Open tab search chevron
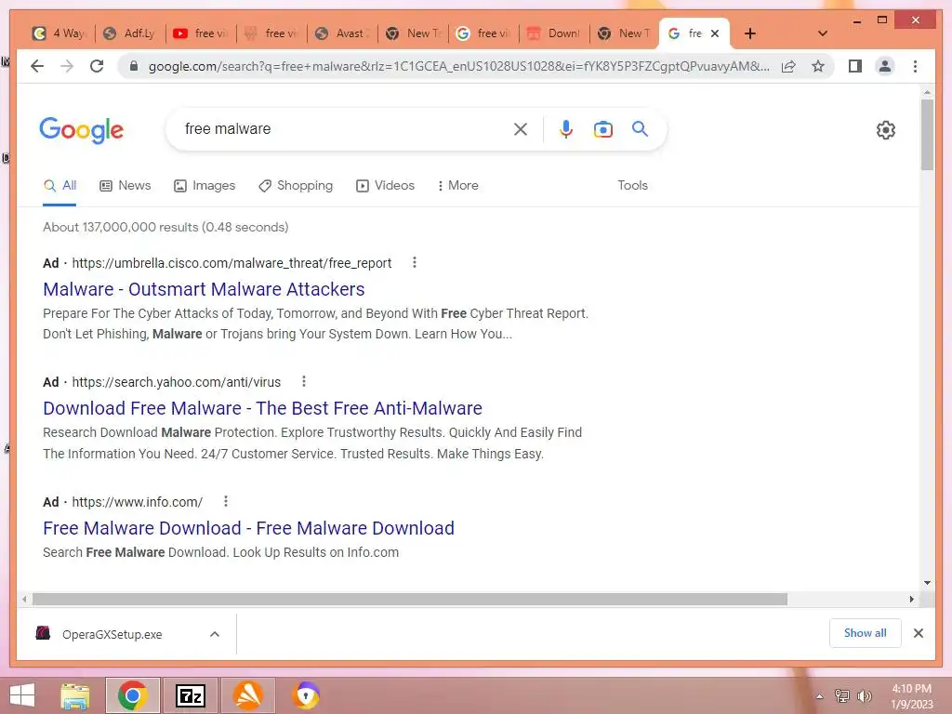The height and width of the screenshot is (714, 952). pos(823,33)
